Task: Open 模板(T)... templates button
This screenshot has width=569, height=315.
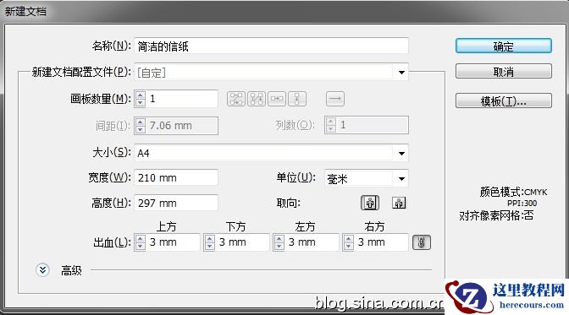Action: pyautogui.click(x=504, y=101)
